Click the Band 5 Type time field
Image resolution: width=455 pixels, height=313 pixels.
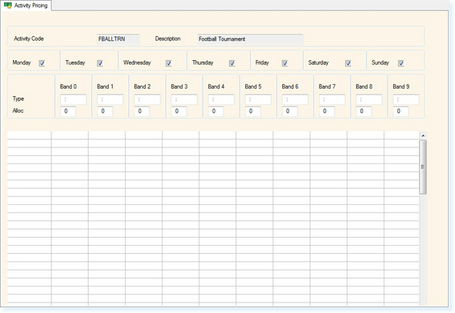pos(258,99)
